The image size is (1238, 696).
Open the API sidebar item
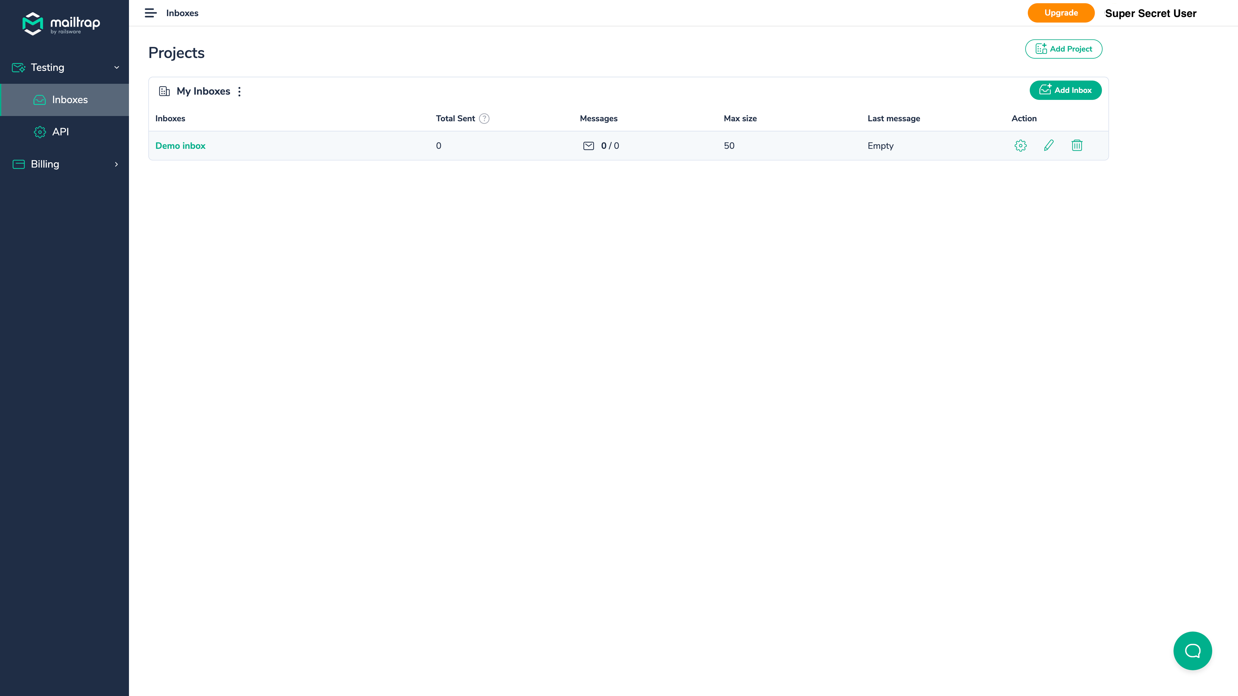click(x=64, y=132)
